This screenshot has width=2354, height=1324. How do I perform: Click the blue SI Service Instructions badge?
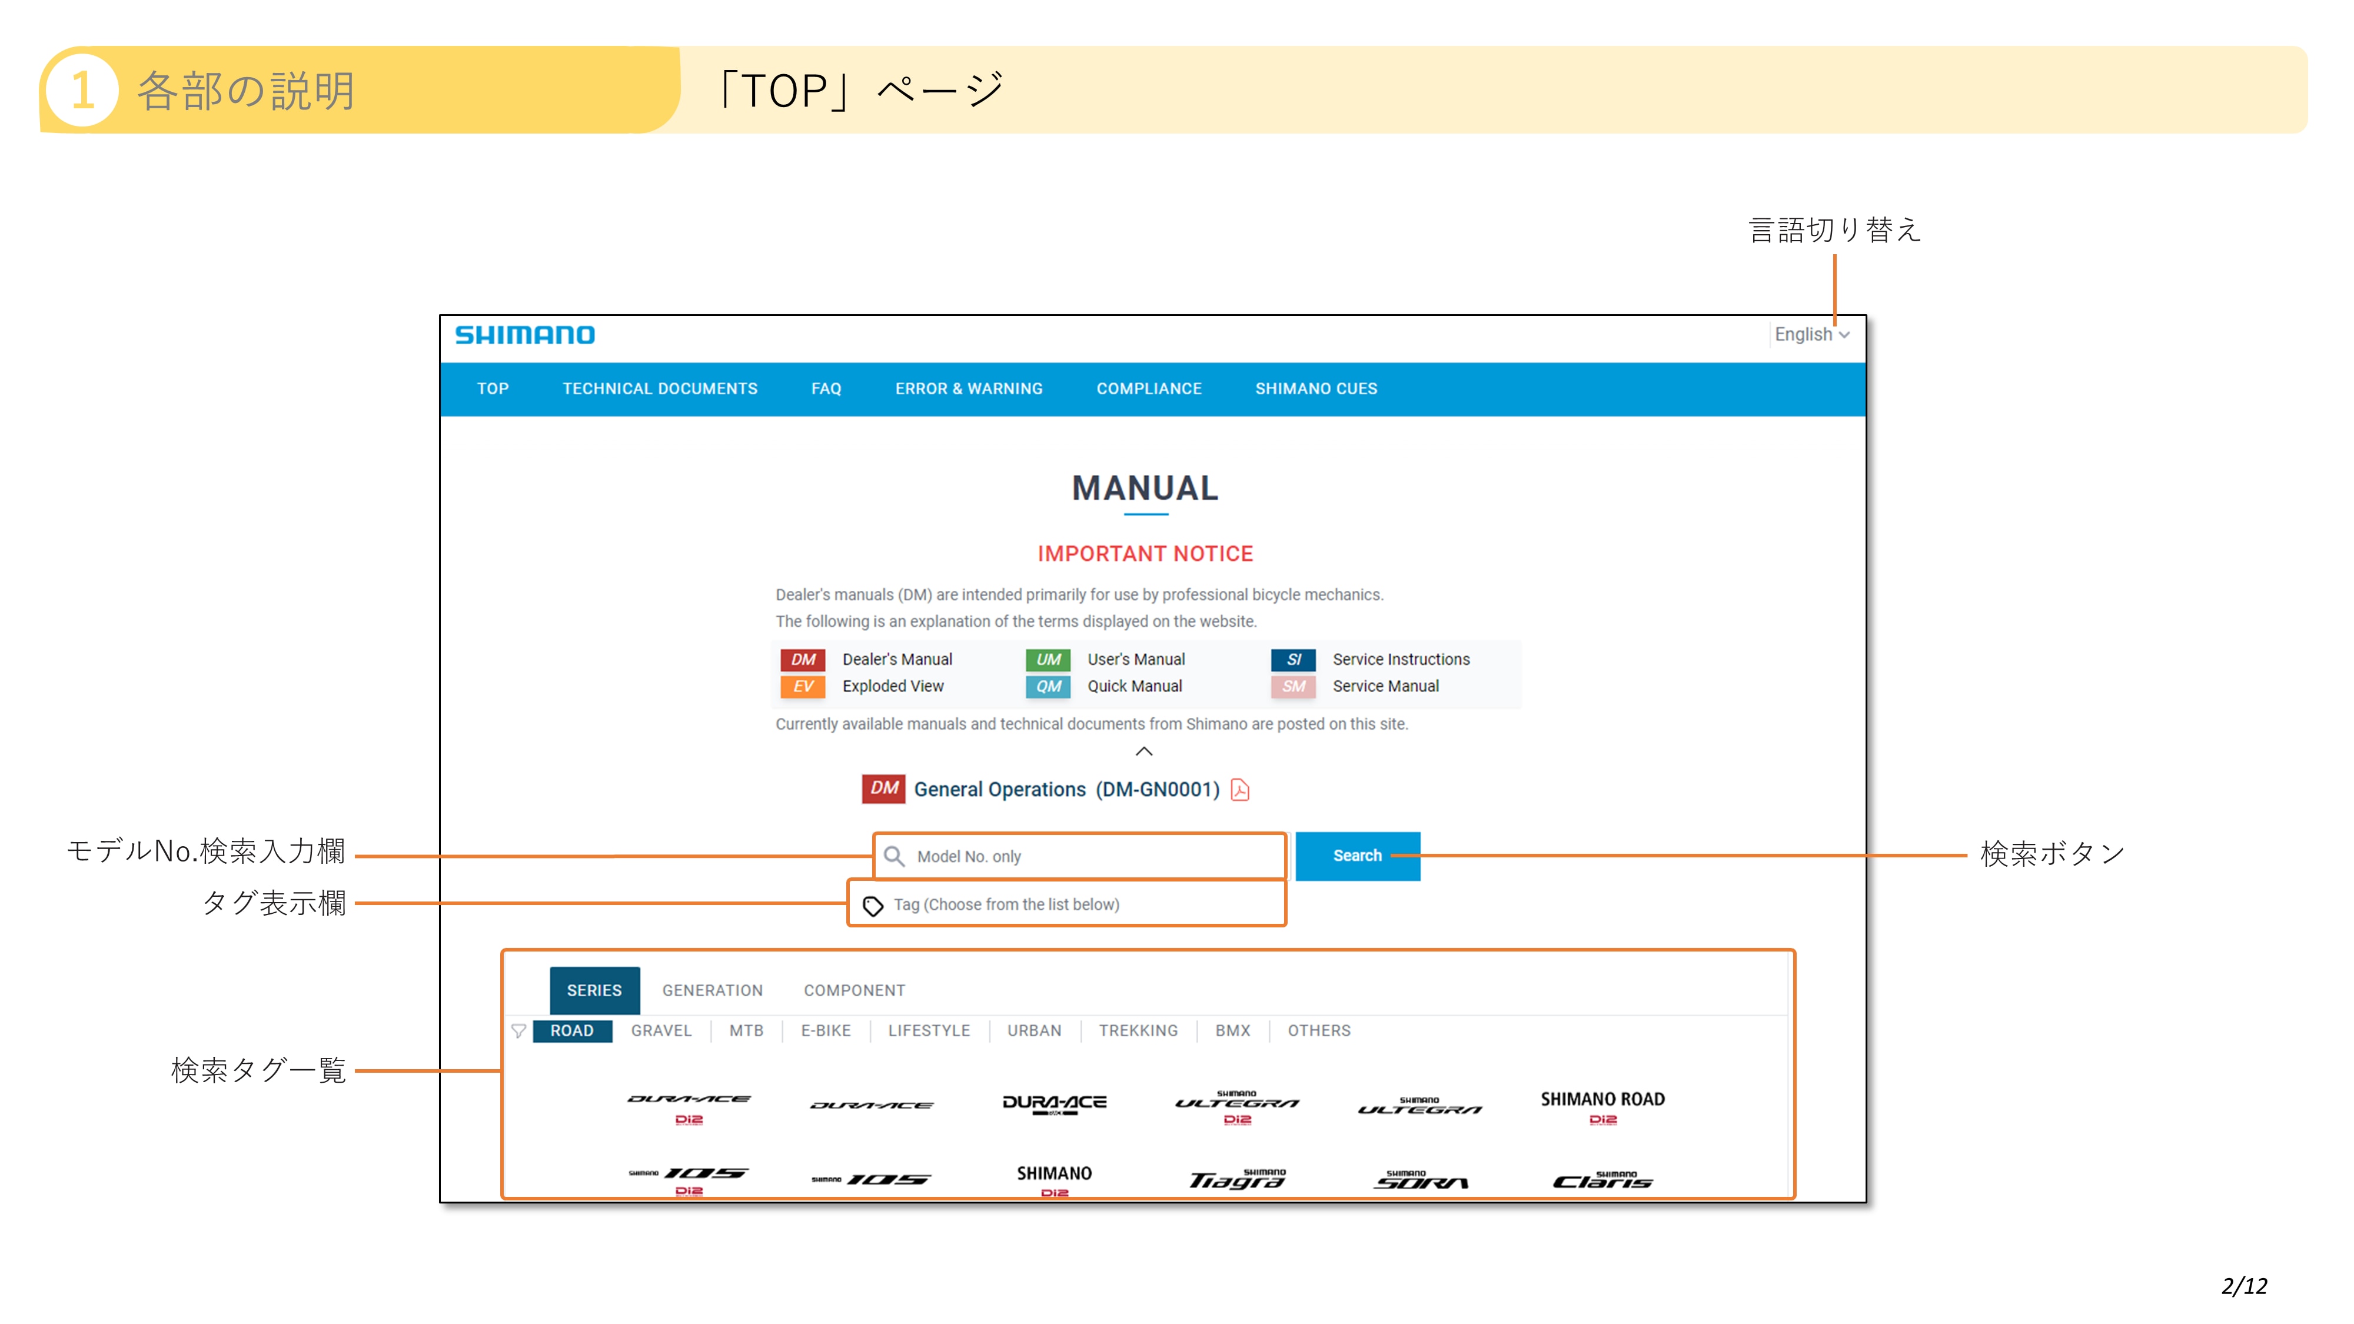point(1293,660)
